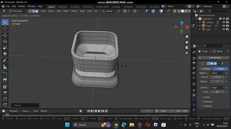Click the play animation button
Image resolution: width=231 pixels, height=129 pixels.
(99, 111)
